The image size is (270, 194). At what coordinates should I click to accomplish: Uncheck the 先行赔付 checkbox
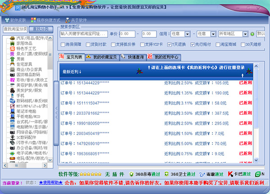pyautogui.click(x=193, y=45)
